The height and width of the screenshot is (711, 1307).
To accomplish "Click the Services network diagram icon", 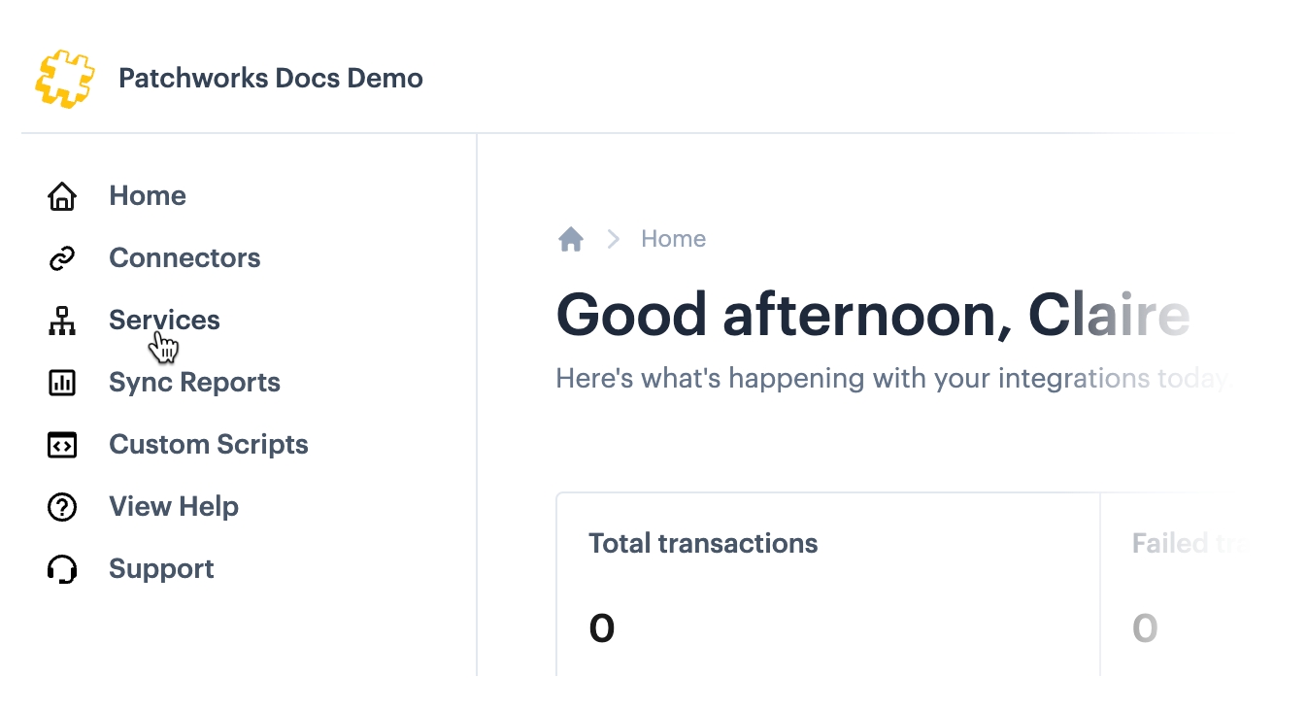I will [62, 321].
